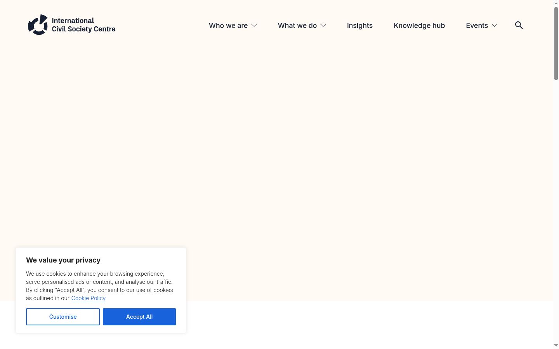This screenshot has width=559, height=349.
Task: Open the Cookie Policy link
Action: click(89, 298)
